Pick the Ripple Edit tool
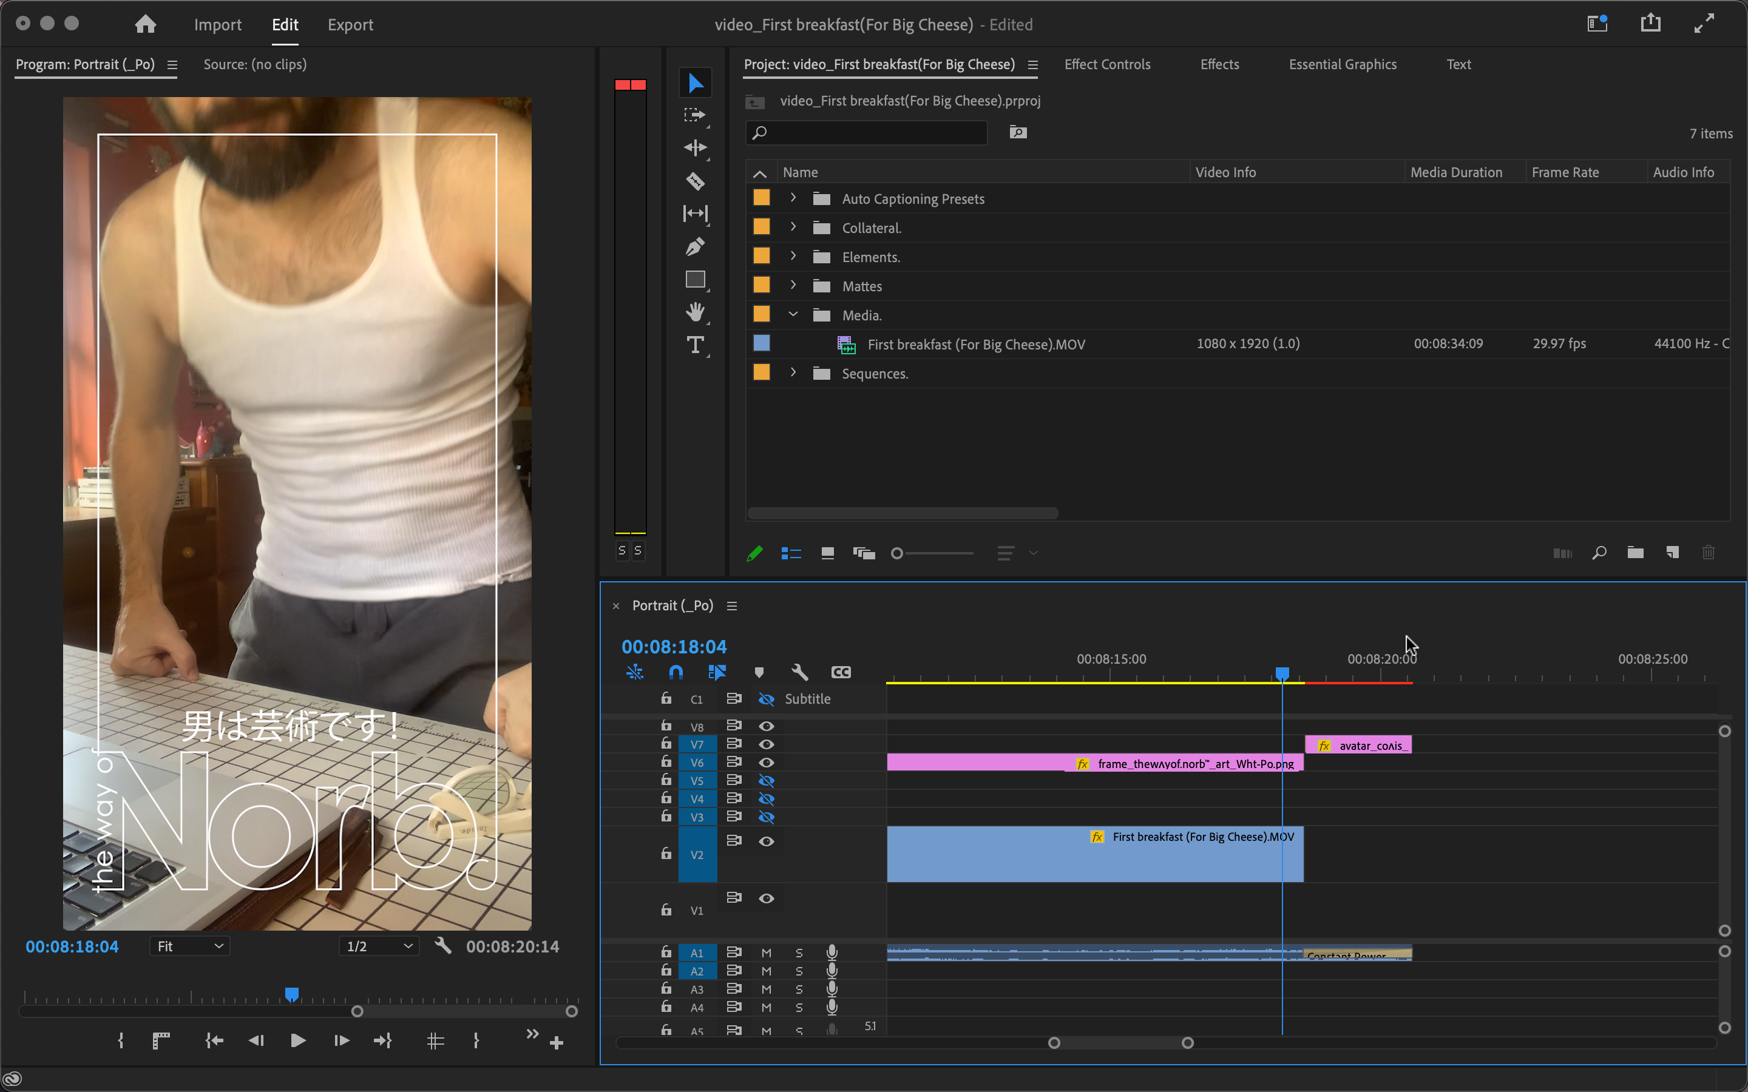Image resolution: width=1748 pixels, height=1092 pixels. tap(695, 148)
